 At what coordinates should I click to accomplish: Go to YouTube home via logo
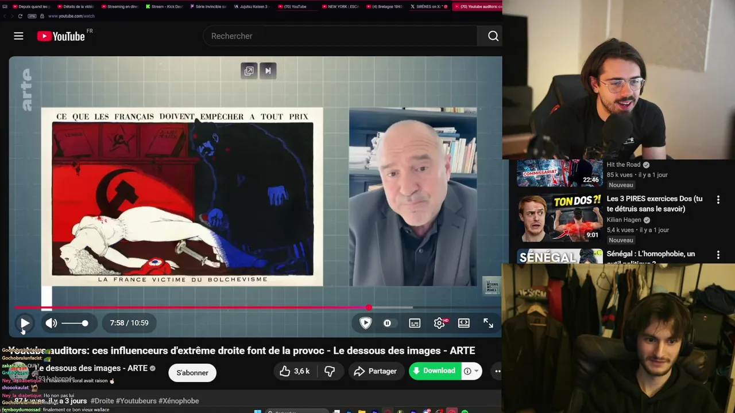click(x=61, y=36)
